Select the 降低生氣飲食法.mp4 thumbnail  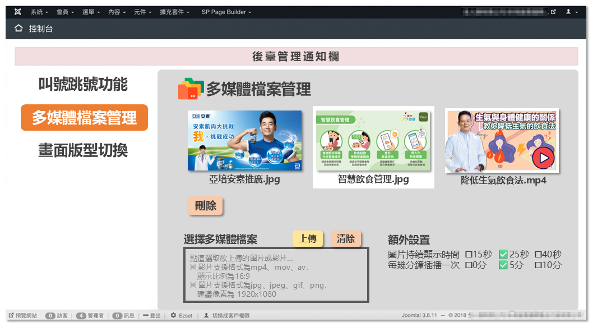[x=502, y=141]
